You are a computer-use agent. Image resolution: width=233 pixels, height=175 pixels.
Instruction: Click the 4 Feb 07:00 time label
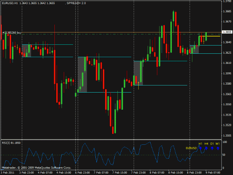pos(45,173)
